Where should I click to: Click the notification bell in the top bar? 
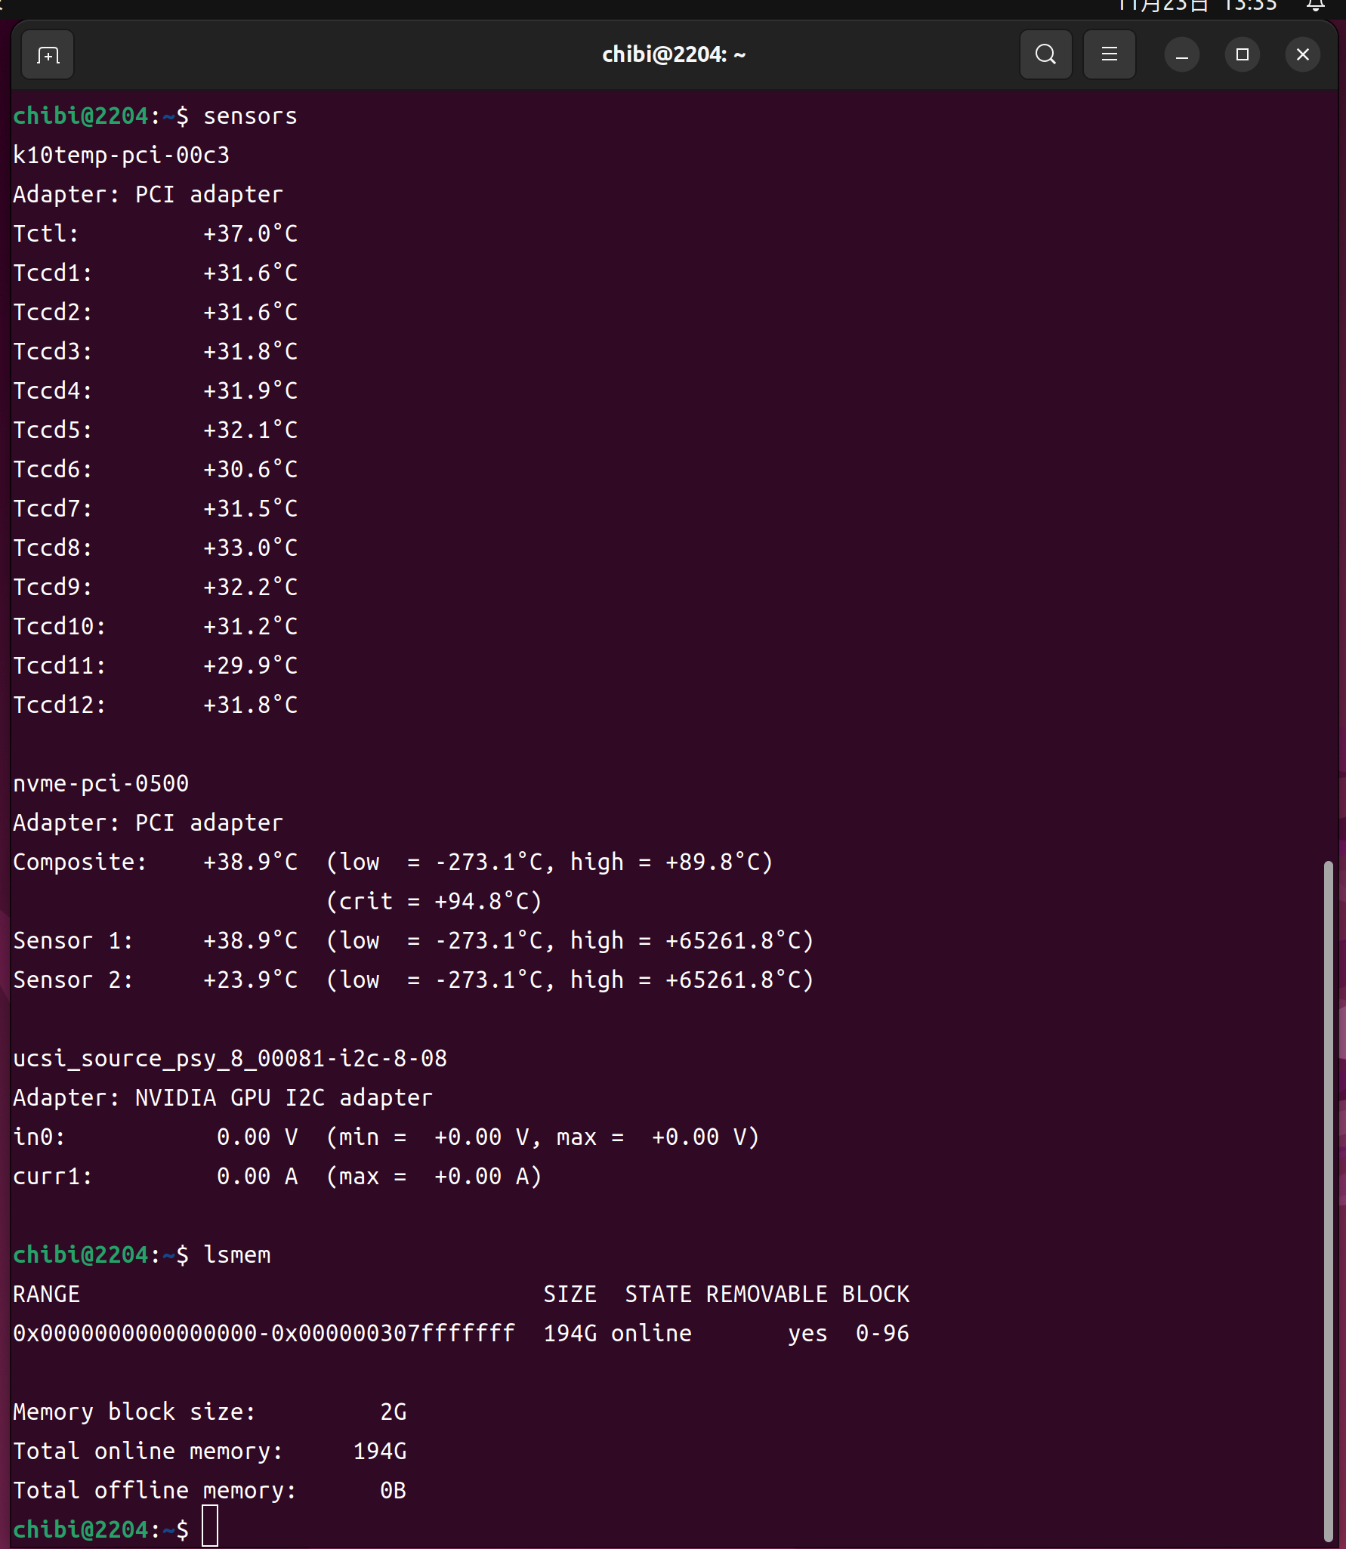click(x=1316, y=5)
